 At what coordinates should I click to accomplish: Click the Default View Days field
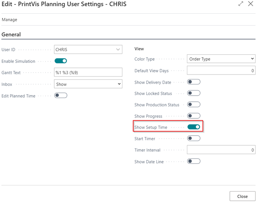point(221,70)
